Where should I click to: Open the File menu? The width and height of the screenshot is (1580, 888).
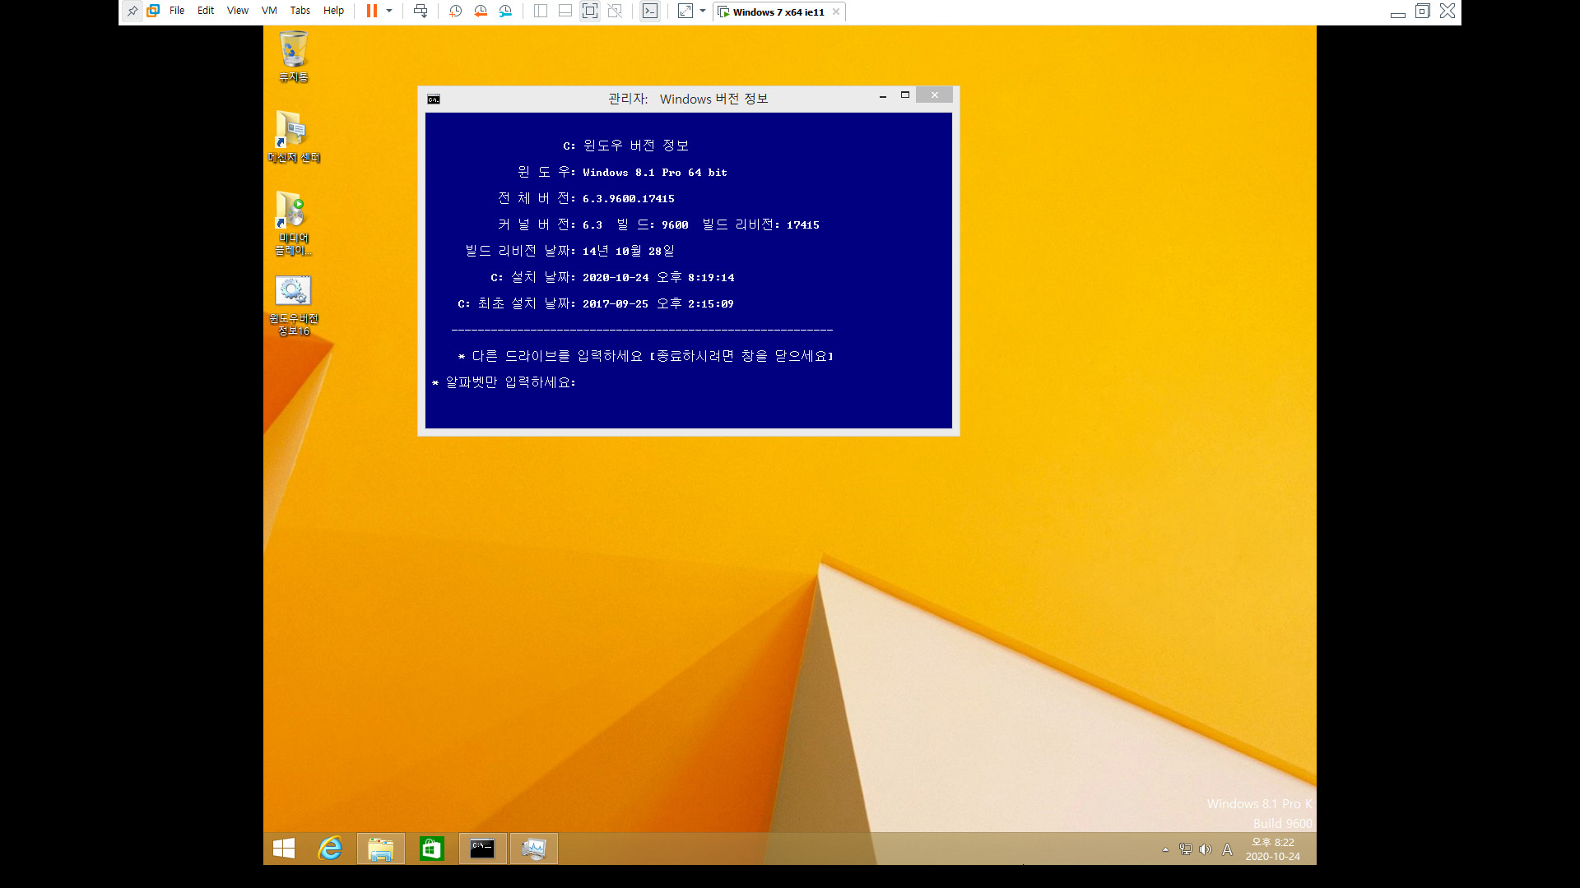177,11
